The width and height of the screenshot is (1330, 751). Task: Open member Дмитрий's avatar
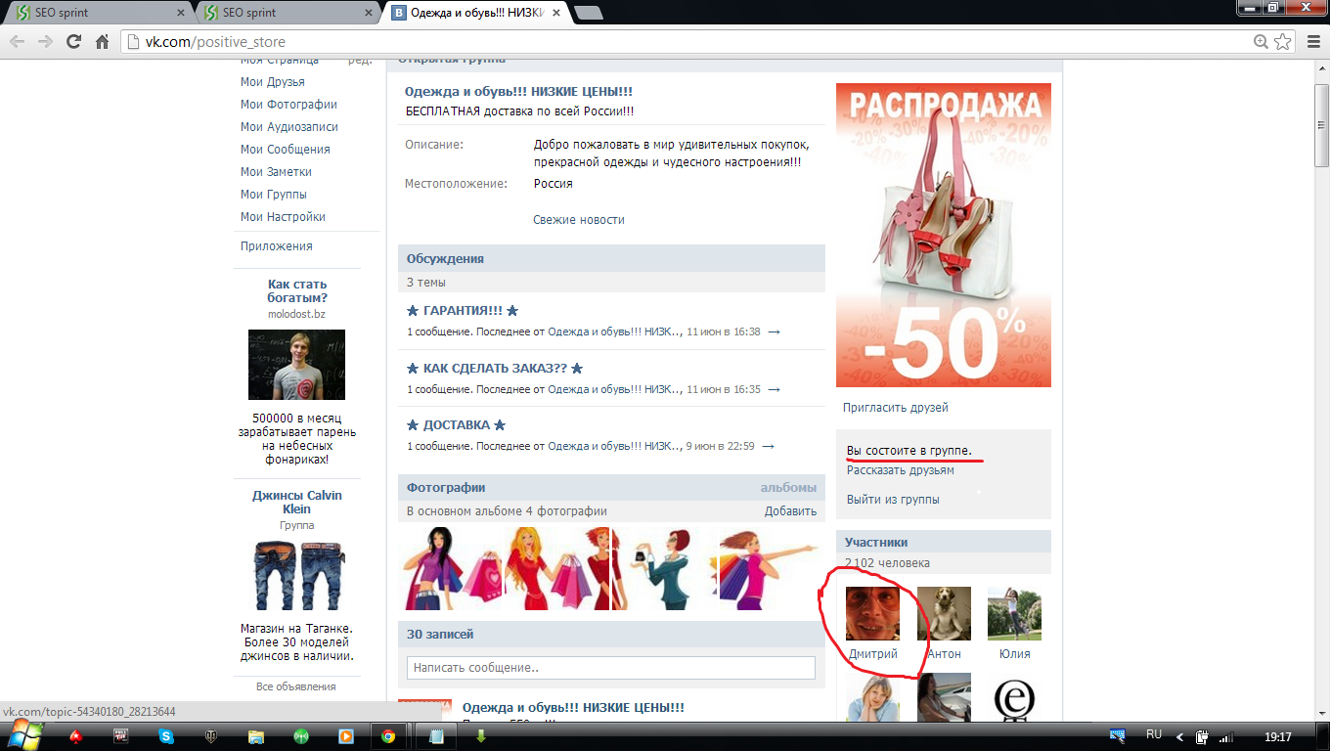tap(872, 614)
